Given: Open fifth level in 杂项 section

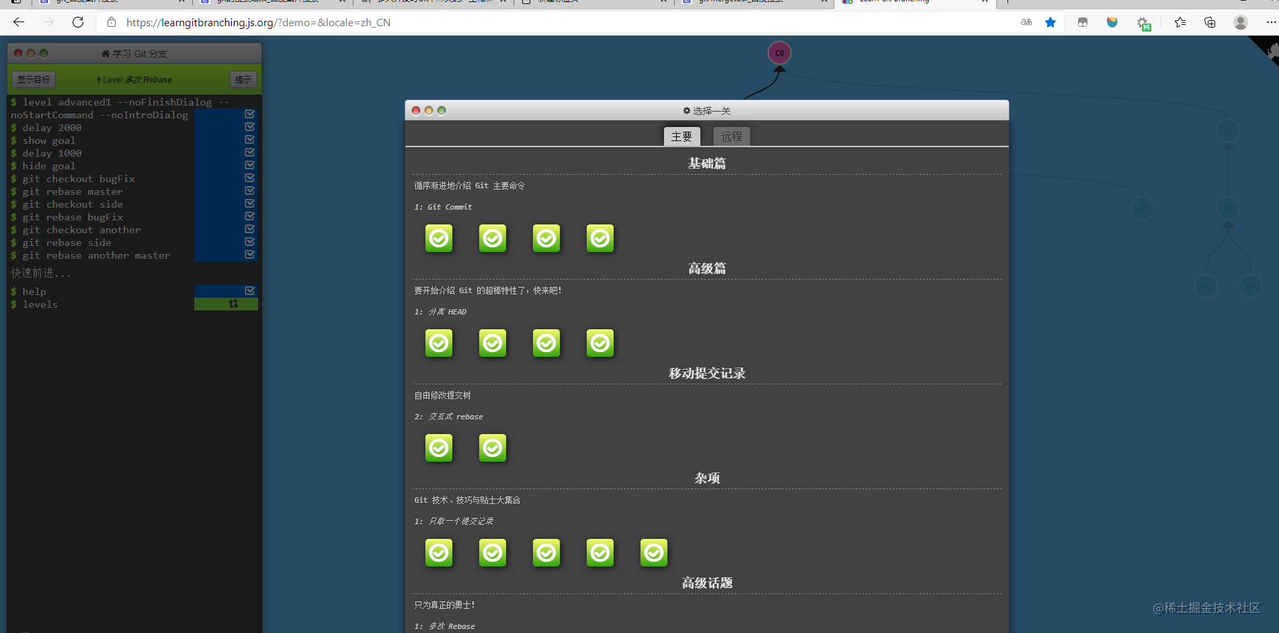Looking at the screenshot, I should coord(654,552).
